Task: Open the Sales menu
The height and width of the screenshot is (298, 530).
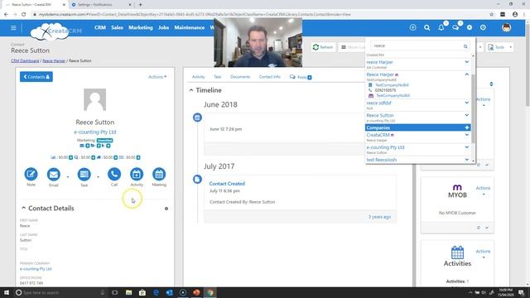Action: click(x=117, y=27)
